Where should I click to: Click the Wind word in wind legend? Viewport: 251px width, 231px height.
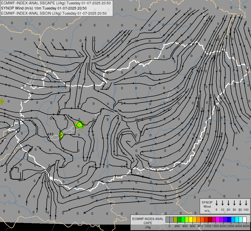click(x=207, y=206)
